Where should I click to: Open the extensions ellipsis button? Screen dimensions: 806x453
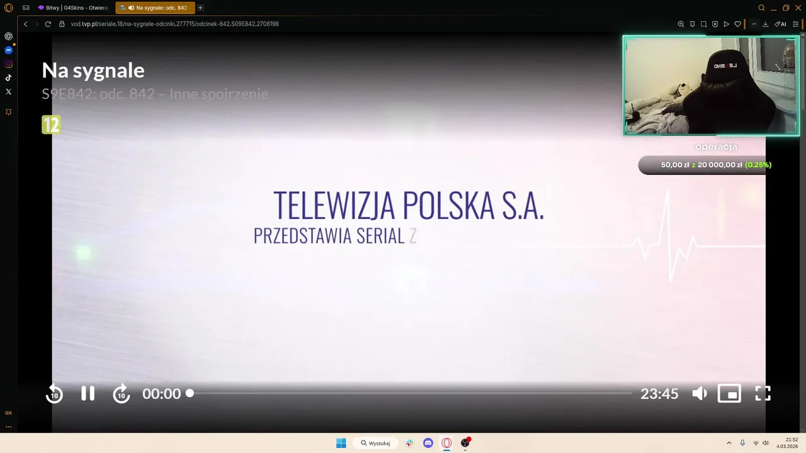click(x=754, y=24)
